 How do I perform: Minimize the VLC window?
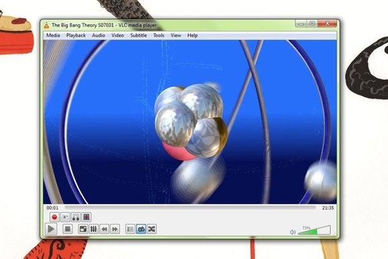301,24
